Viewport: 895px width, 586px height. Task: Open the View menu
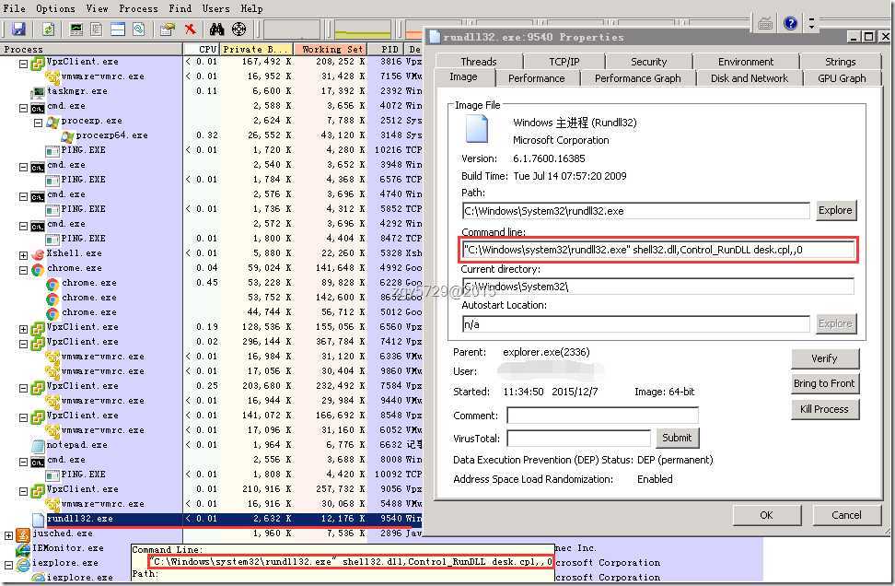coord(97,8)
